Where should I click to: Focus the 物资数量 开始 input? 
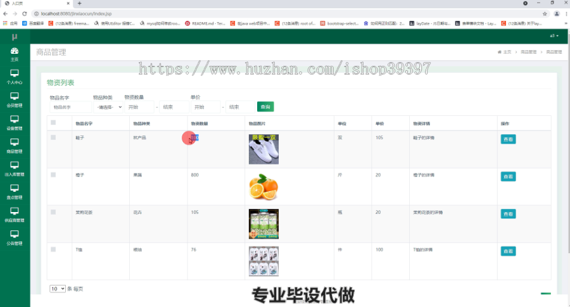point(139,107)
